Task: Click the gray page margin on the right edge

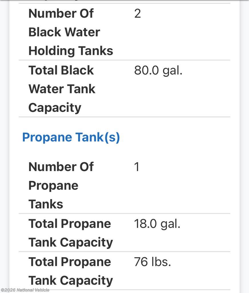Action: coord(244,143)
